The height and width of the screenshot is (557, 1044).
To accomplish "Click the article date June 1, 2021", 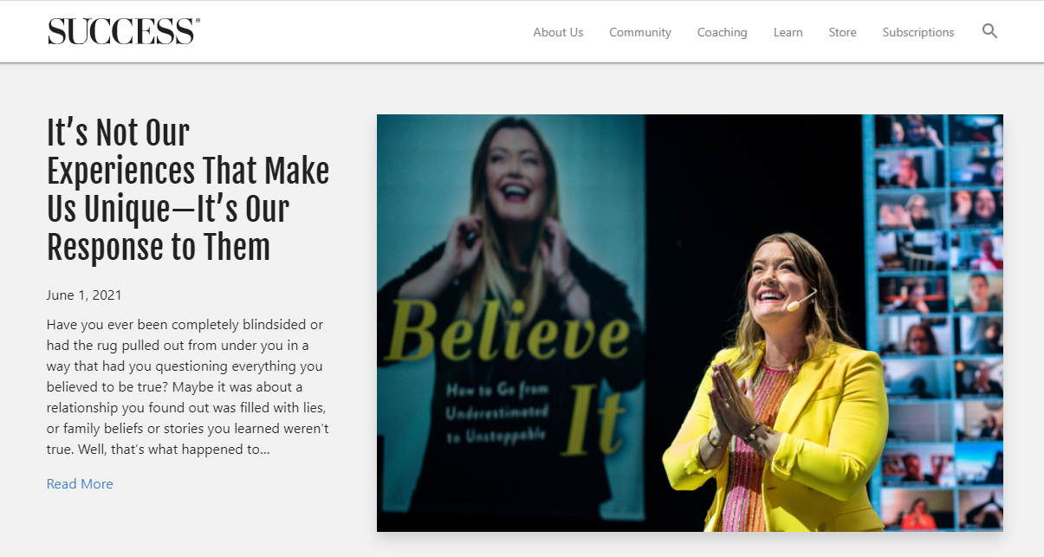I will coord(84,295).
